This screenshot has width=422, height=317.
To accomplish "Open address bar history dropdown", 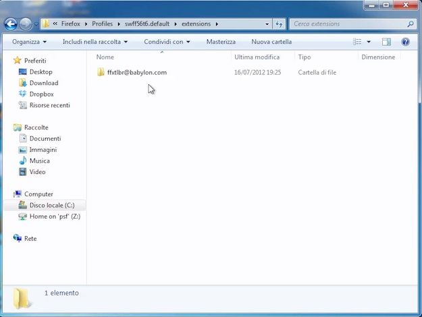I will point(267,24).
